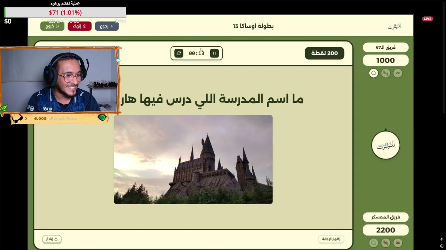
Task: Pause the question countdown timer
Action: pyautogui.click(x=214, y=53)
